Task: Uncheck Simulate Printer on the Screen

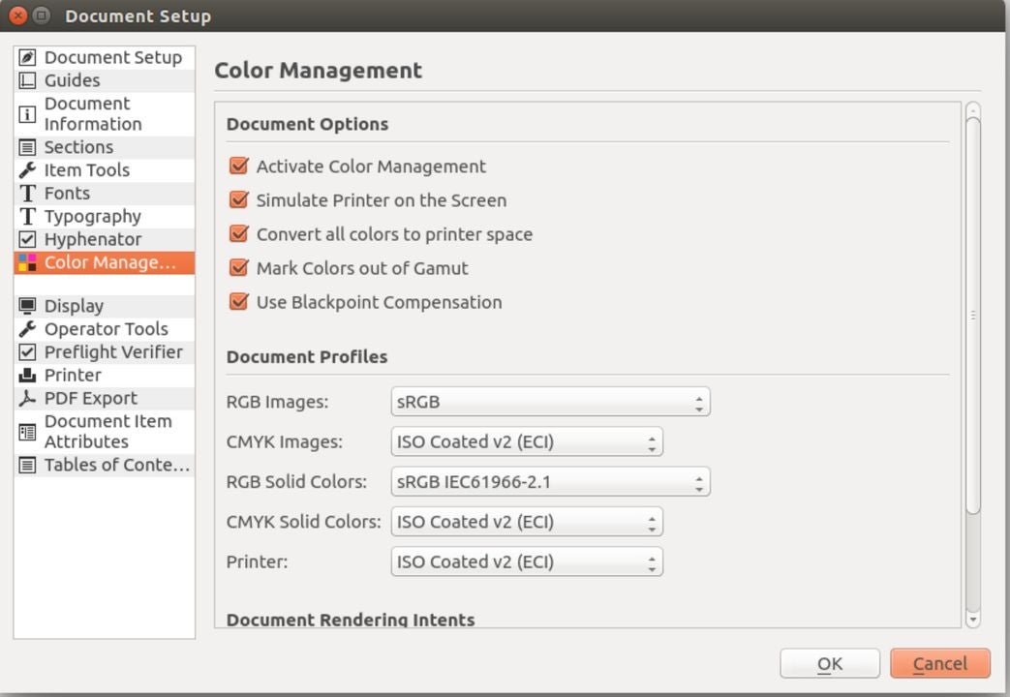Action: point(239,200)
